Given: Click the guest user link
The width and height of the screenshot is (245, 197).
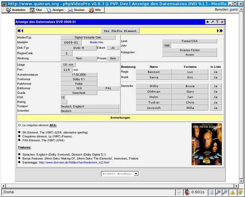Looking at the screenshot, I should point(233,9).
